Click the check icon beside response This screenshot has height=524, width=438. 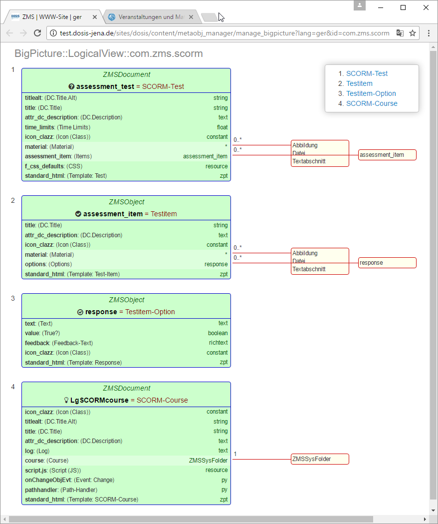click(80, 312)
